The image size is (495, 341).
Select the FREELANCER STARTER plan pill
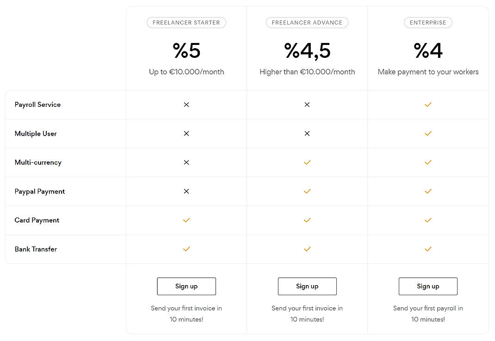coord(186,22)
